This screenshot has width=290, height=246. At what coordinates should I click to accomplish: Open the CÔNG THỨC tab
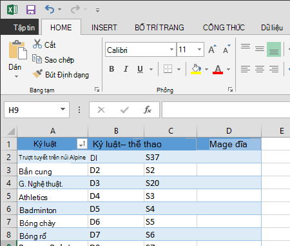(x=224, y=27)
